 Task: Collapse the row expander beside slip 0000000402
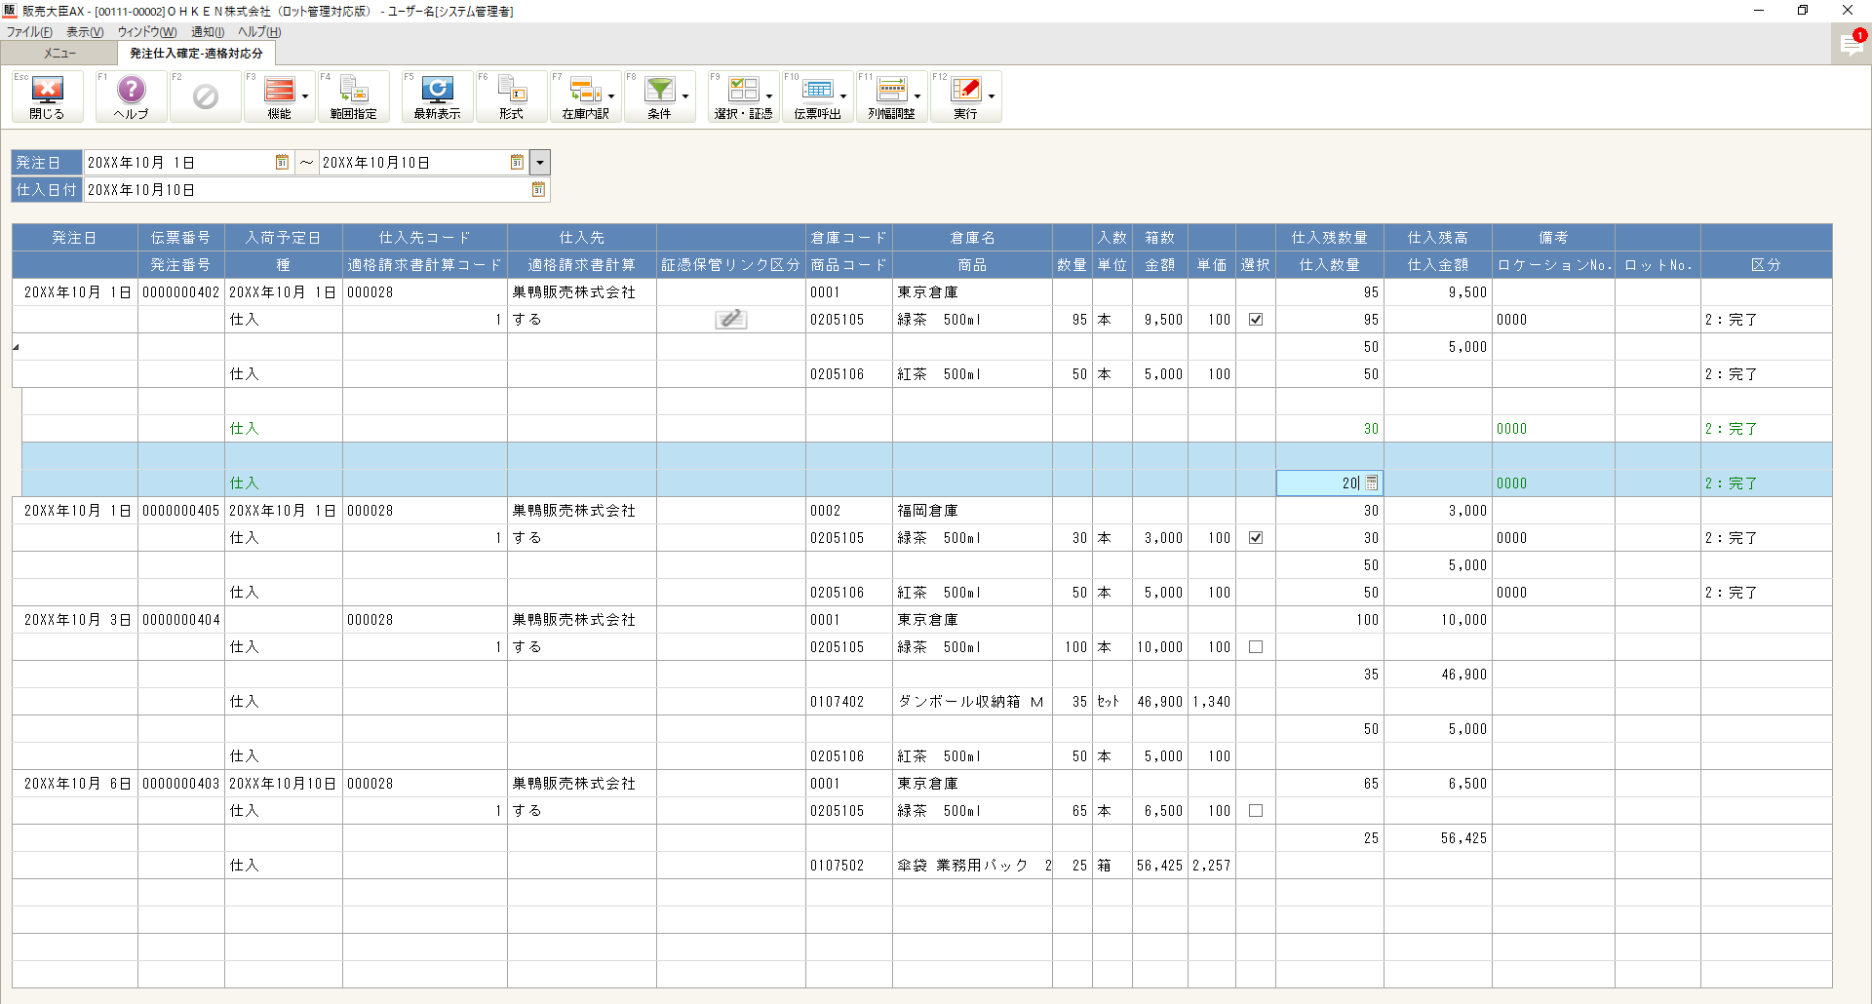(x=16, y=347)
